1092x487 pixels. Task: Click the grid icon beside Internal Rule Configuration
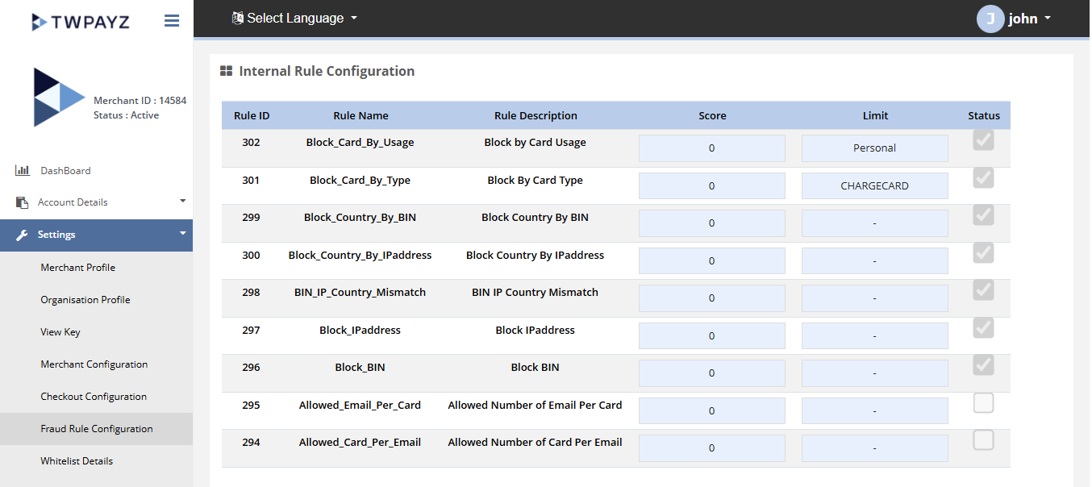point(227,72)
